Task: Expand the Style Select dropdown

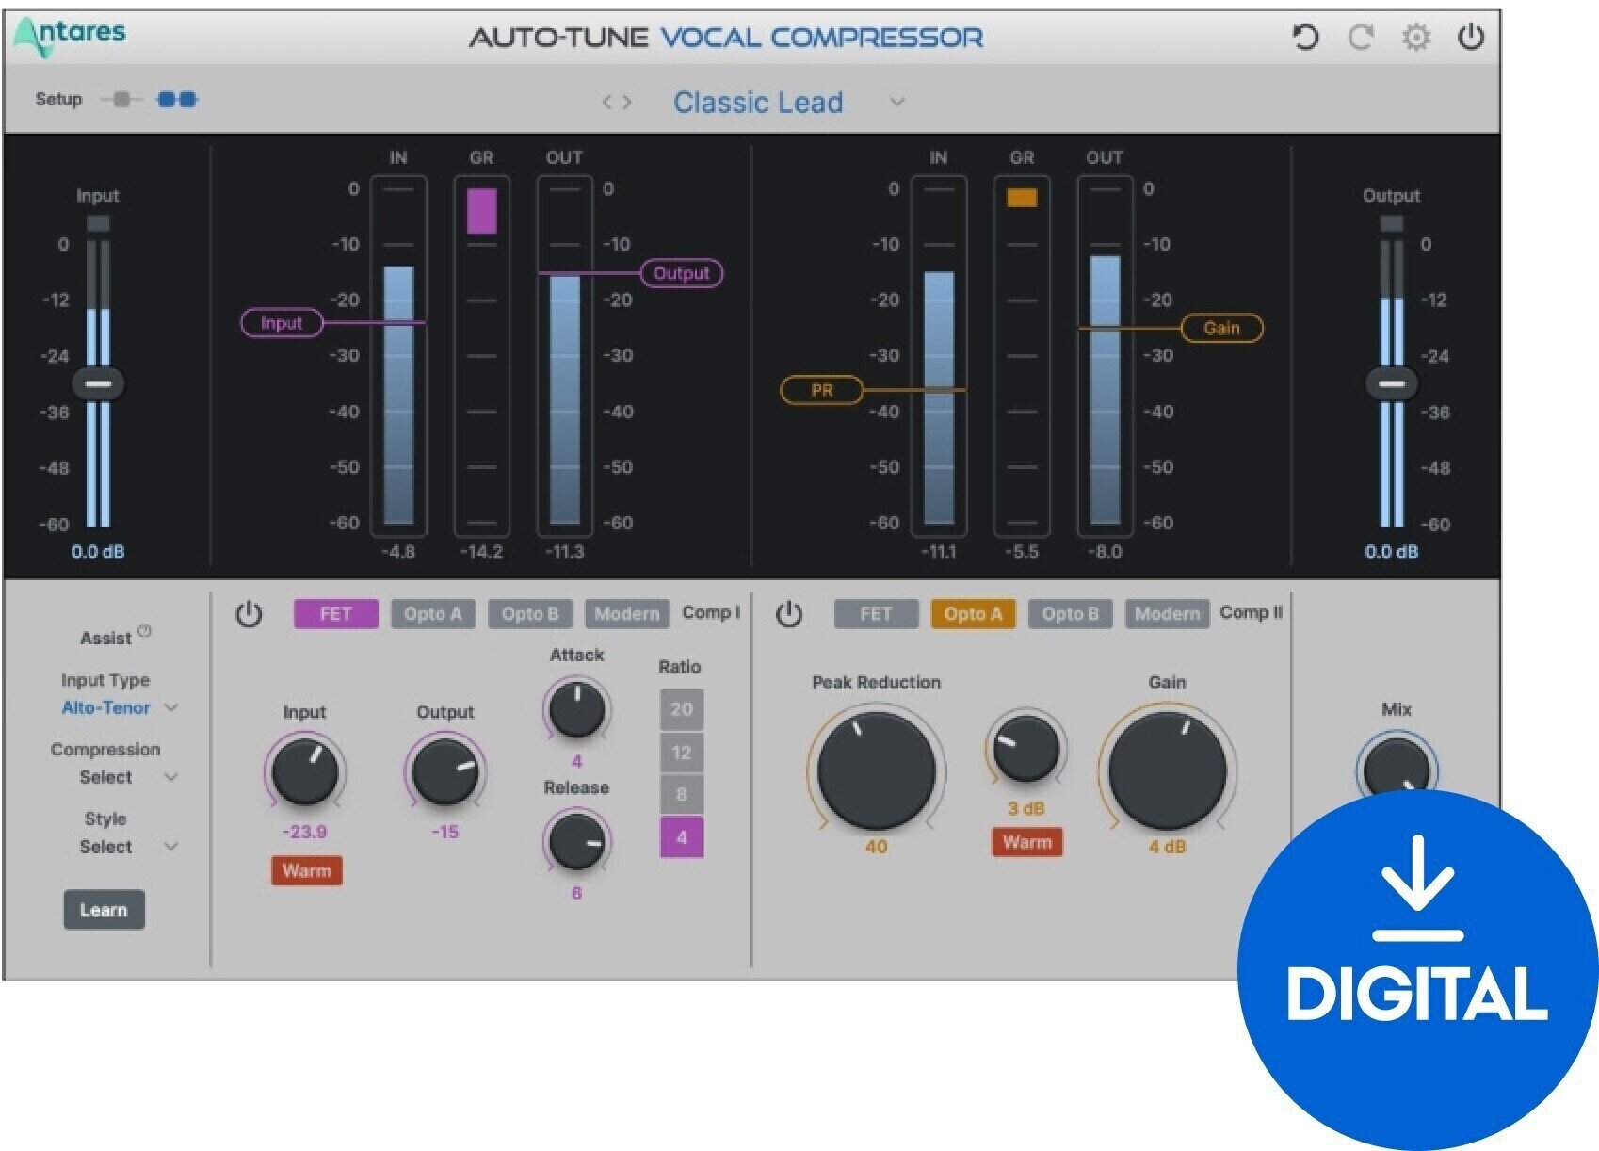Action: click(x=170, y=847)
